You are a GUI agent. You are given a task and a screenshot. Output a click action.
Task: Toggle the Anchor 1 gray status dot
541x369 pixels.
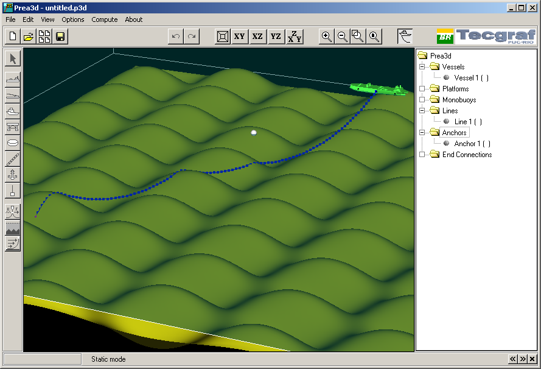click(446, 144)
